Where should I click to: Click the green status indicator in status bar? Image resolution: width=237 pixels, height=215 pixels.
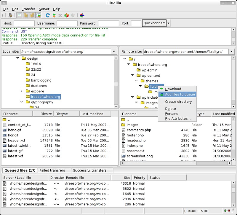[x=225, y=211]
